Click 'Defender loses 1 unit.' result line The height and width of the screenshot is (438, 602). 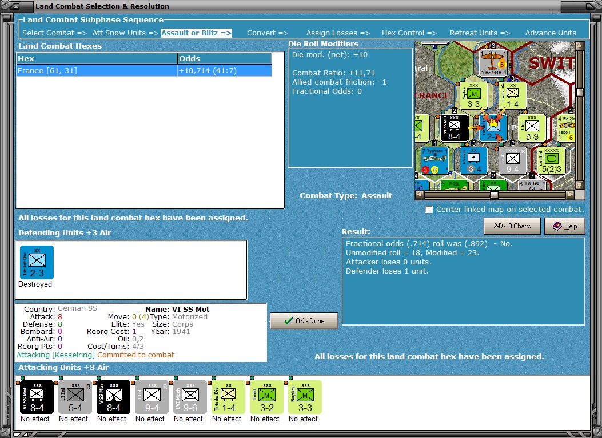[387, 271]
